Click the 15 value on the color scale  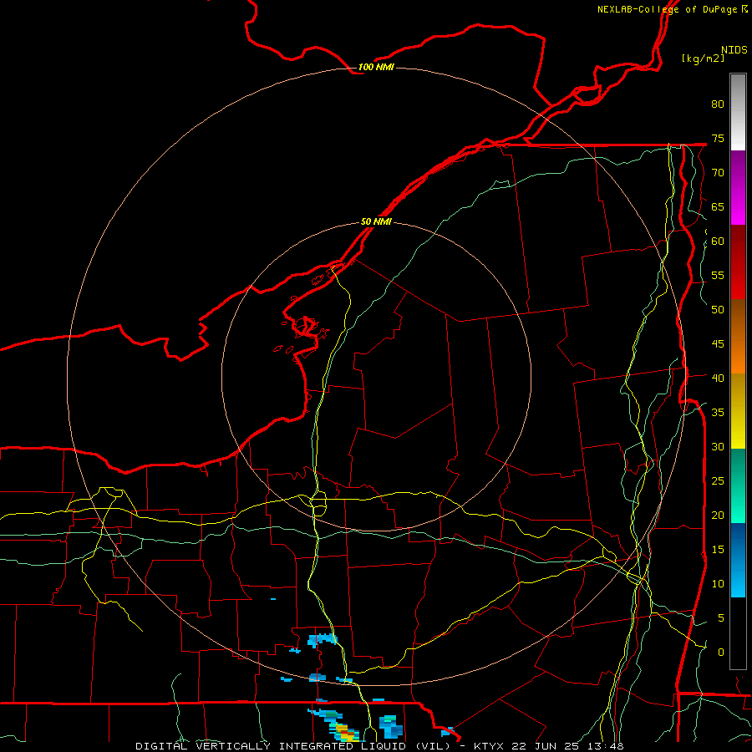718,550
